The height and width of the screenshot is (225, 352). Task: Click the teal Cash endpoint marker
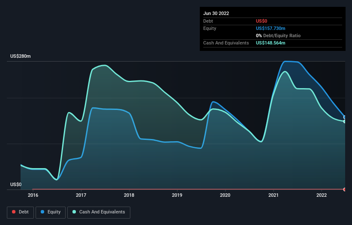click(x=345, y=121)
